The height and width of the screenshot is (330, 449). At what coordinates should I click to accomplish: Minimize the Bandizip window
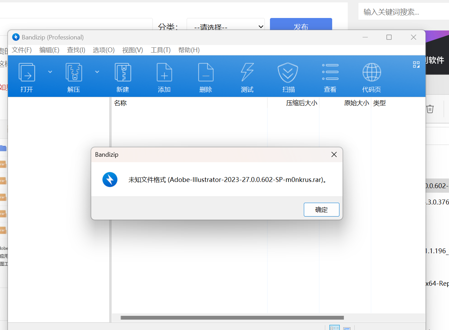click(x=365, y=37)
